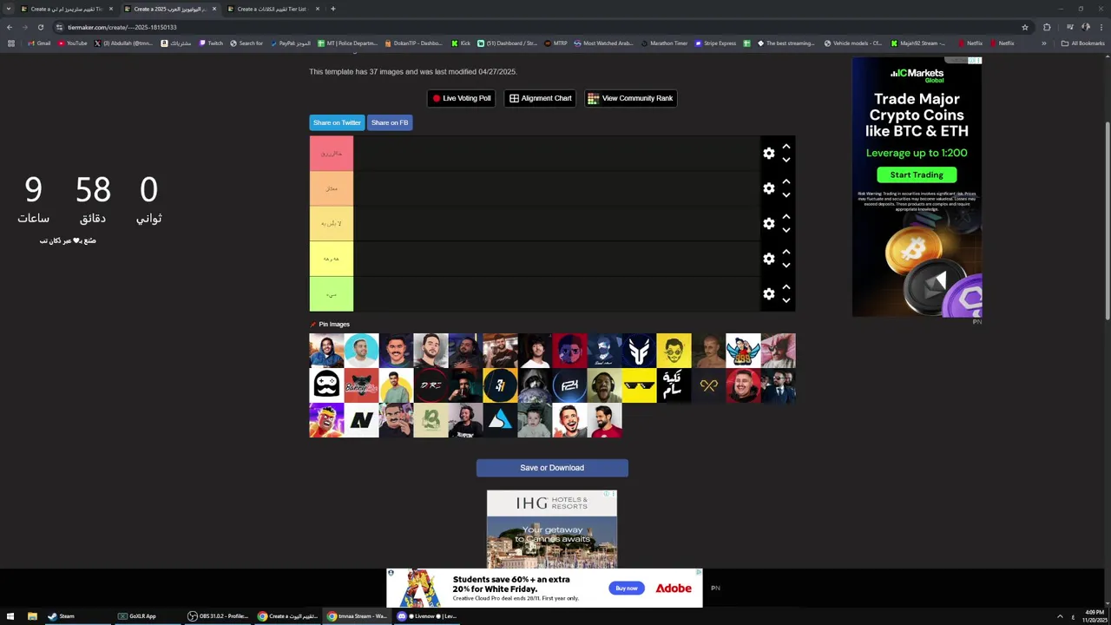Select the yellow pixel sunglasses image
The image size is (1111, 625).
pos(639,385)
